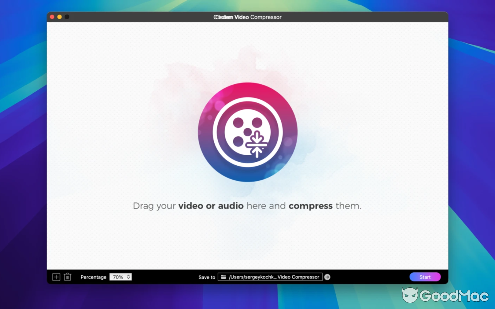Click the red close window button
This screenshot has height=309, width=495.
(52, 17)
